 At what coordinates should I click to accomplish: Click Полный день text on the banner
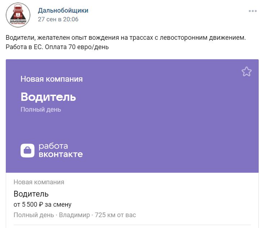(x=41, y=109)
